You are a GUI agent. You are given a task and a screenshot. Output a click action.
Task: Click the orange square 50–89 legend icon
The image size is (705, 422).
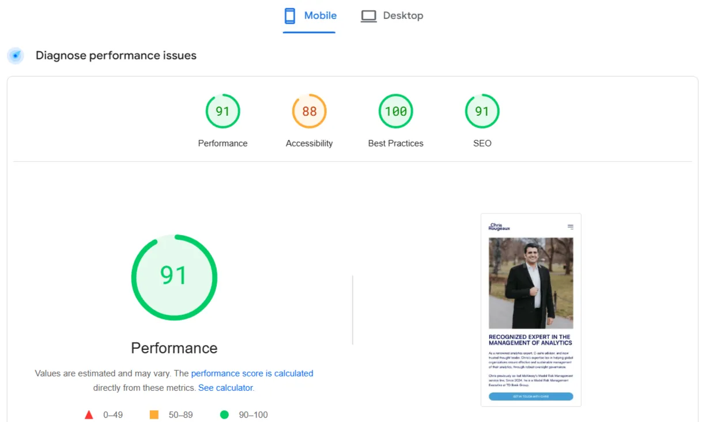tap(154, 415)
